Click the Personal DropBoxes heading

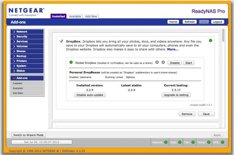(x=85, y=72)
